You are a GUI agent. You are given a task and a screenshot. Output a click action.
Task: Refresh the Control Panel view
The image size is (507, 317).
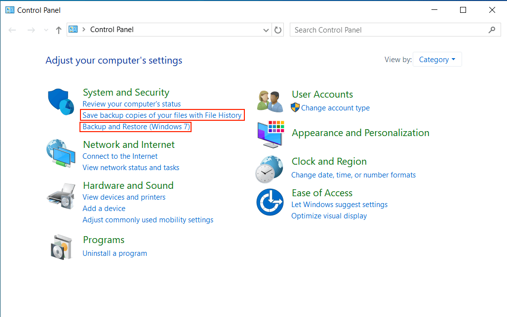(278, 30)
